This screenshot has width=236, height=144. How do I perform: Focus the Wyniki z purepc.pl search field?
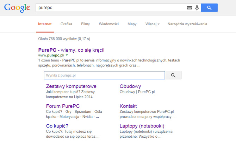[x=105, y=75]
